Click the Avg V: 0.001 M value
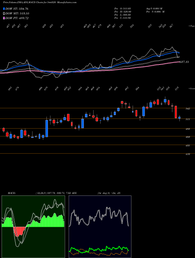This screenshot has width=195, height=258. pyautogui.click(x=154, y=8)
